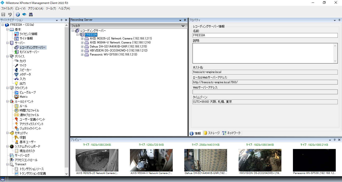Collapse the ルールとイベント node
342x182 pixels.
(x=7, y=101)
